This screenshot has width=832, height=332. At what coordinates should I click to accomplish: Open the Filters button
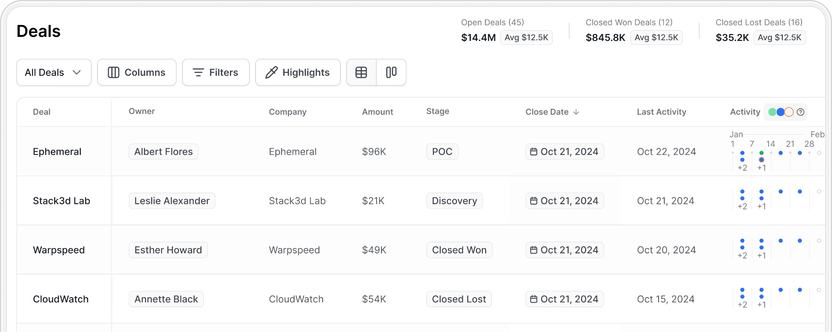pyautogui.click(x=216, y=73)
